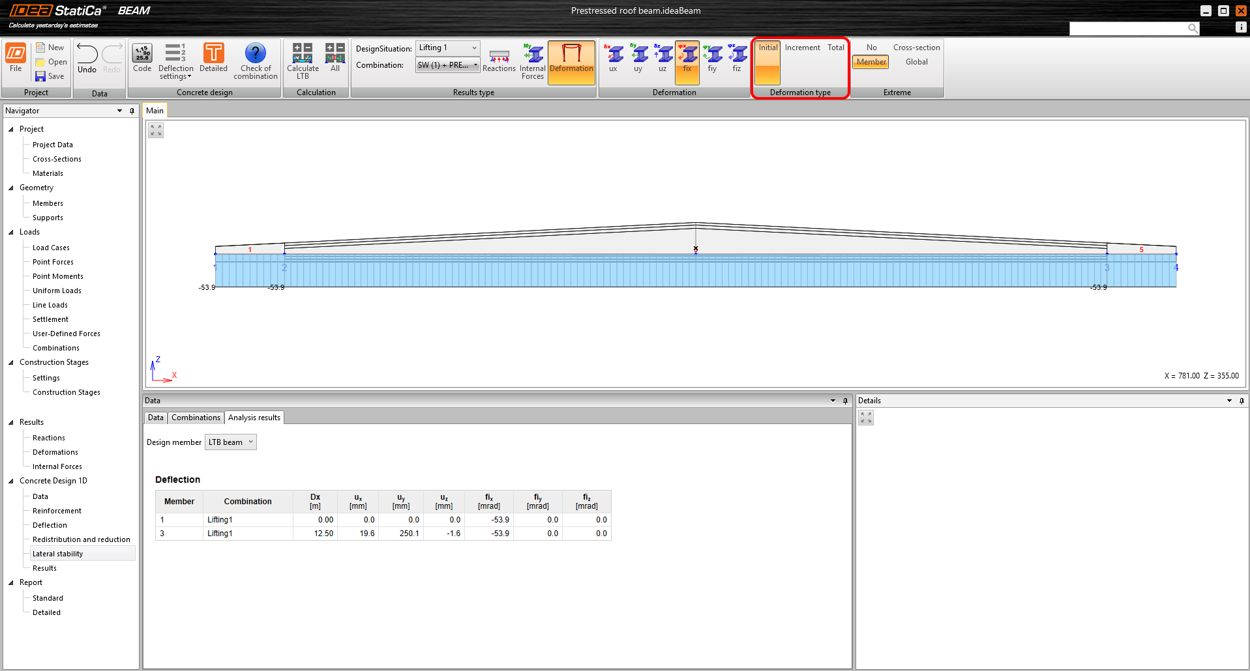
Task: Show Internal Forces results
Action: 532,61
